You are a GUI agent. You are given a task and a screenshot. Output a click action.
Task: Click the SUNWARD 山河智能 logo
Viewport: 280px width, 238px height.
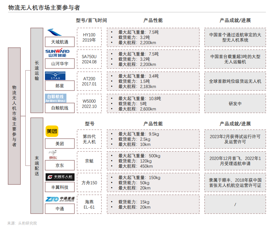point(57,53)
